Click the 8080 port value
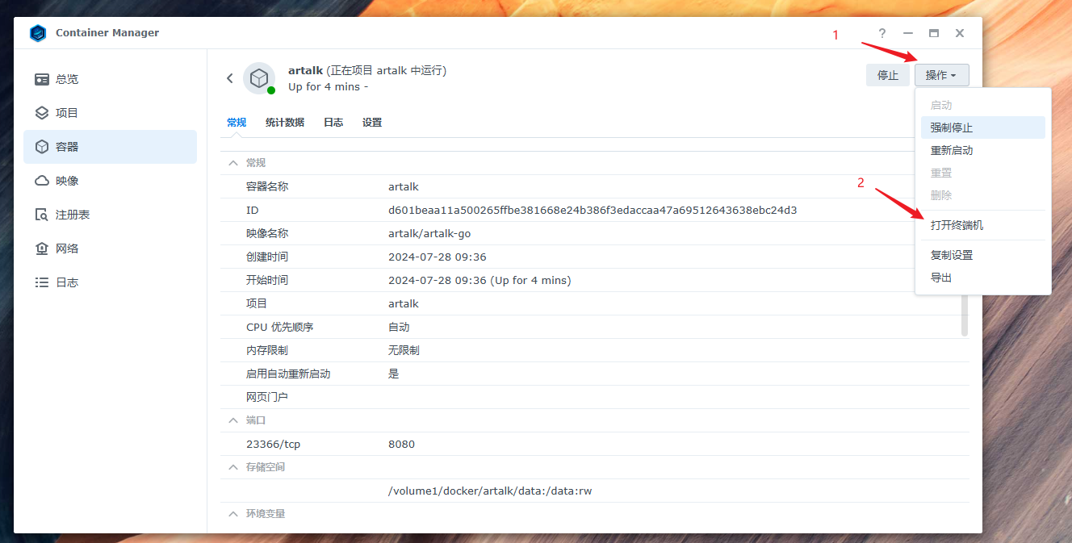Image resolution: width=1072 pixels, height=543 pixels. click(401, 444)
